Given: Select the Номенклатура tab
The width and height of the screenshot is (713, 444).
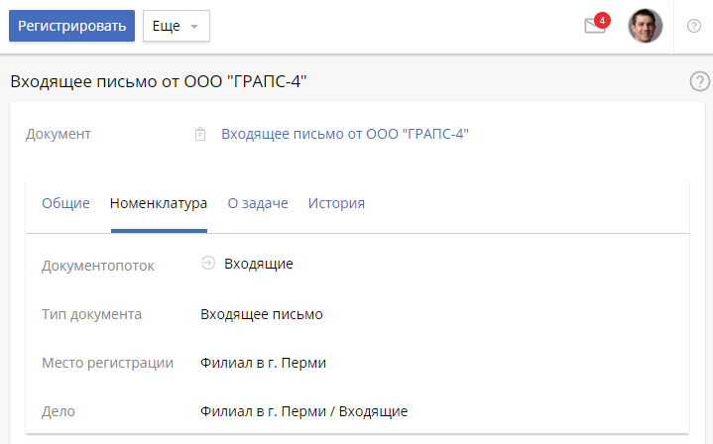Looking at the screenshot, I should coord(159,203).
